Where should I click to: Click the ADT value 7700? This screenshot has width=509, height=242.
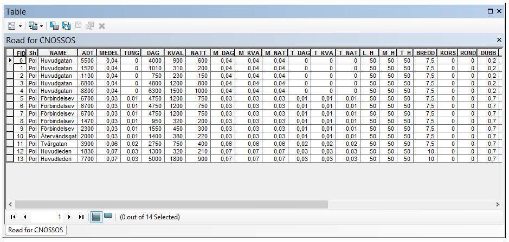point(87,159)
